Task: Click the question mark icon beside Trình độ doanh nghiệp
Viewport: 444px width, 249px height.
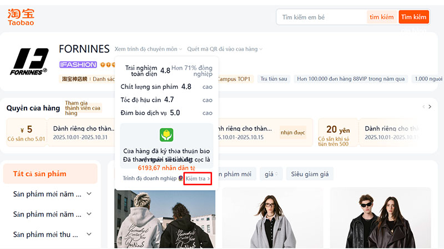Action: coord(180,178)
